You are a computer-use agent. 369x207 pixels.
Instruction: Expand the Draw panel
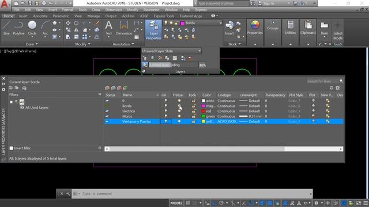click(32, 44)
